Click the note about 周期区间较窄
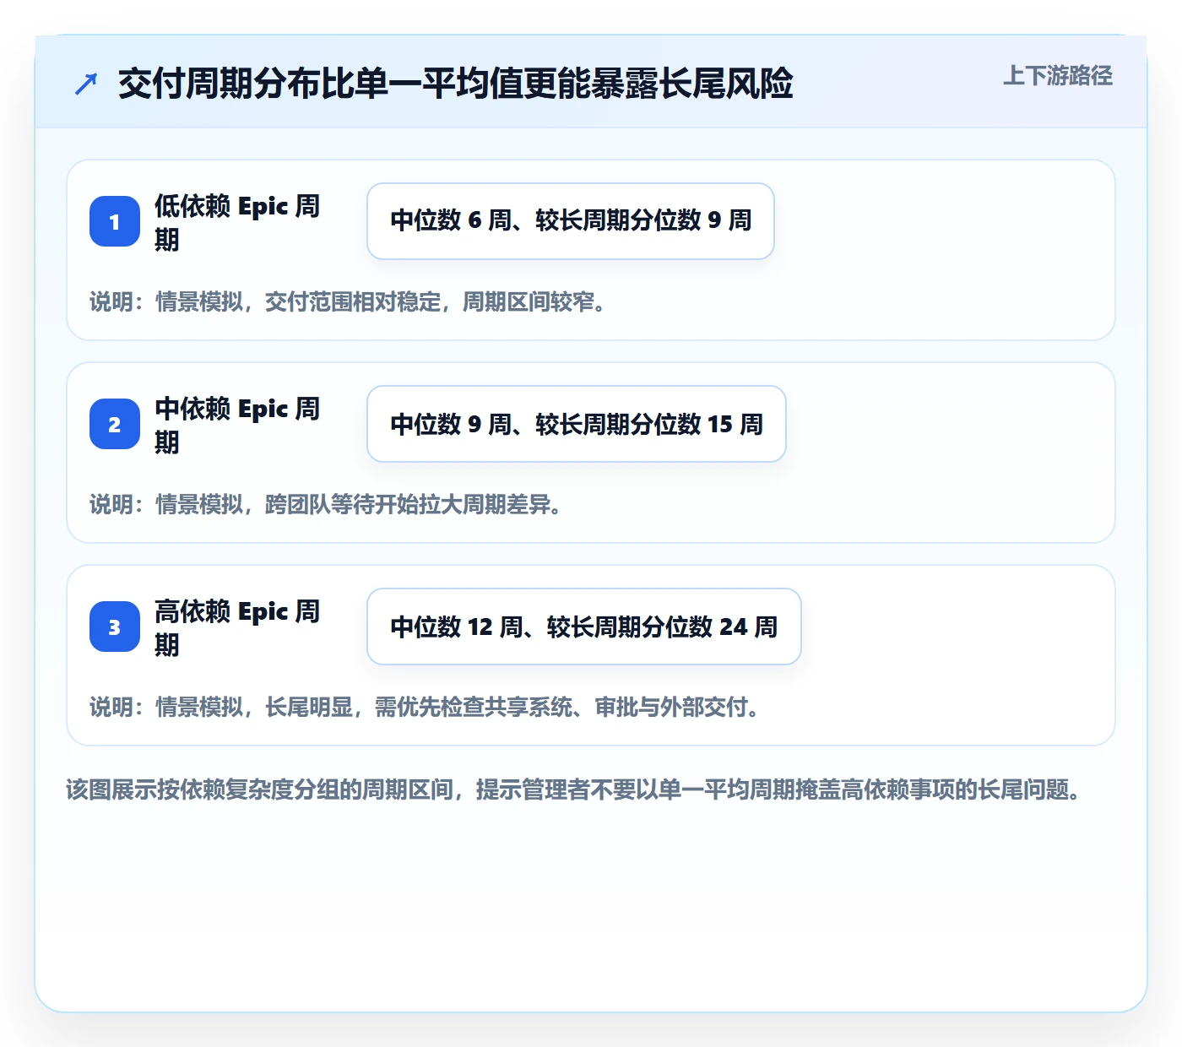 tap(349, 301)
